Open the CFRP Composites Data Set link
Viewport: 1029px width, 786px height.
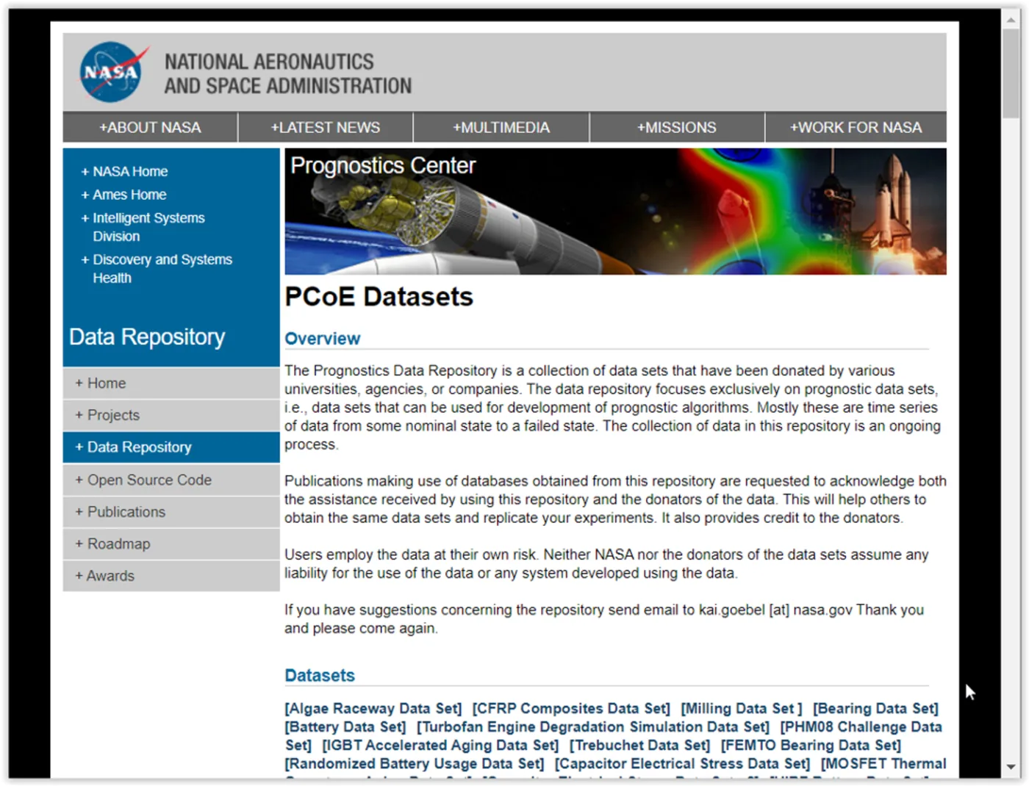point(571,708)
